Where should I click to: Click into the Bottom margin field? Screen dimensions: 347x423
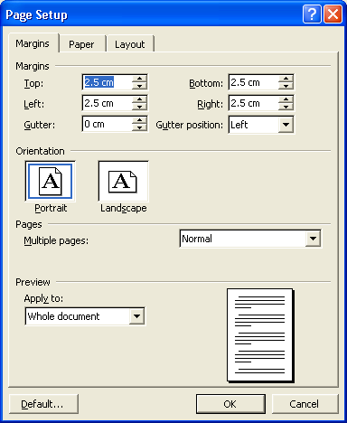[x=254, y=82]
